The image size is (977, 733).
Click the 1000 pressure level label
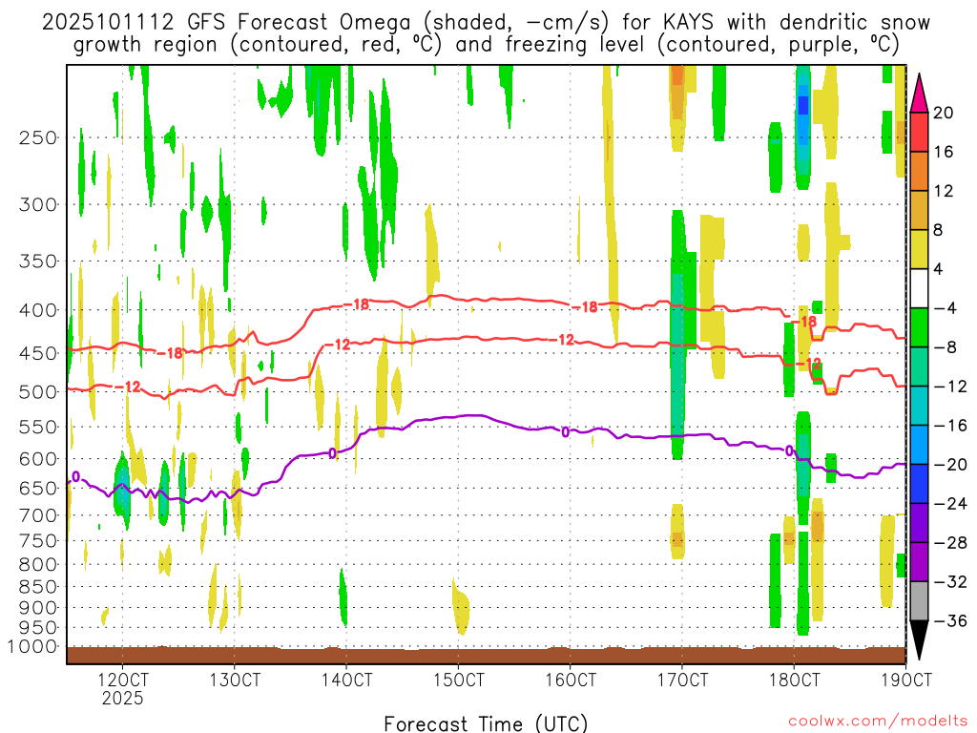pos(34,647)
